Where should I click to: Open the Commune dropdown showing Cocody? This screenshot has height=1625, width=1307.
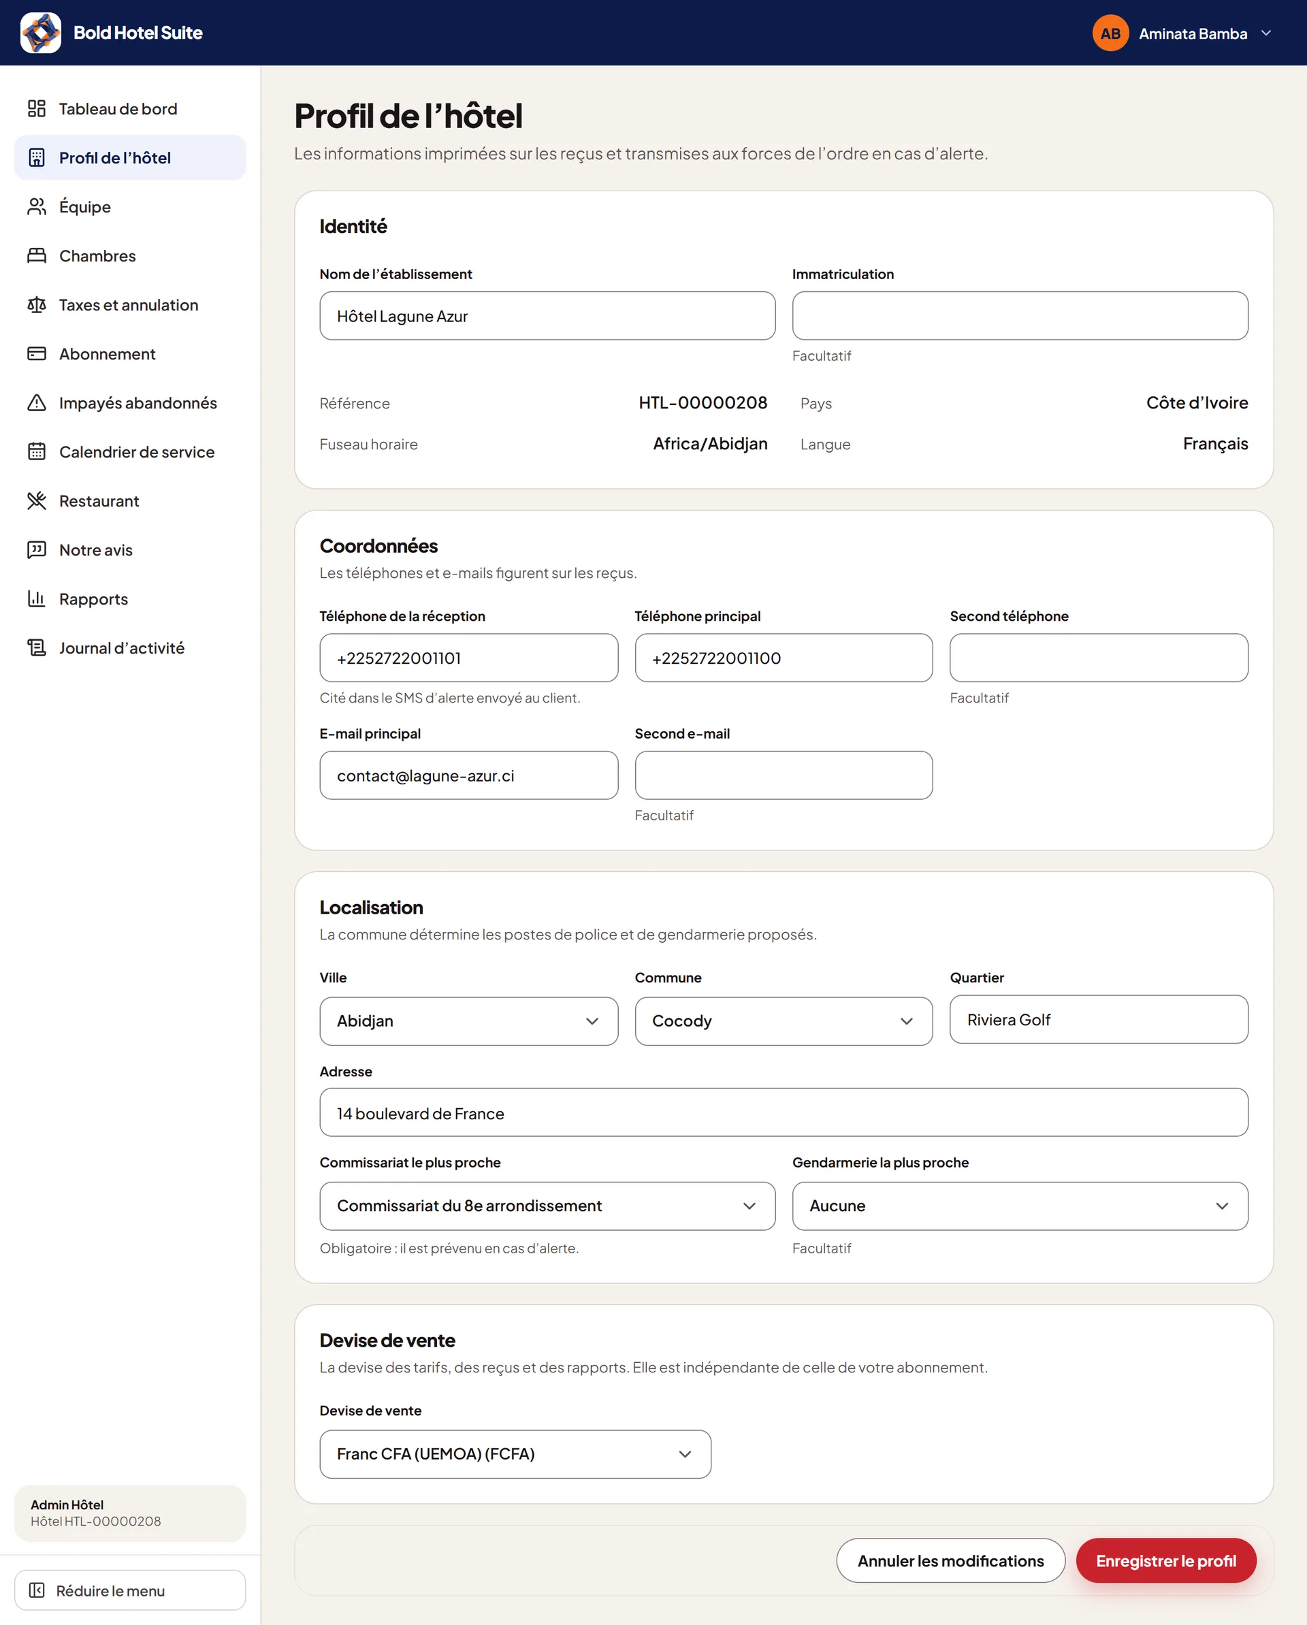point(784,1021)
